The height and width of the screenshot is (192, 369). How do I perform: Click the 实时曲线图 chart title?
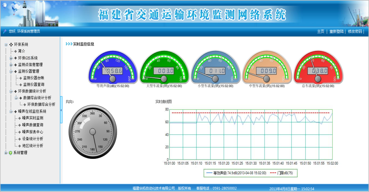[163, 102]
